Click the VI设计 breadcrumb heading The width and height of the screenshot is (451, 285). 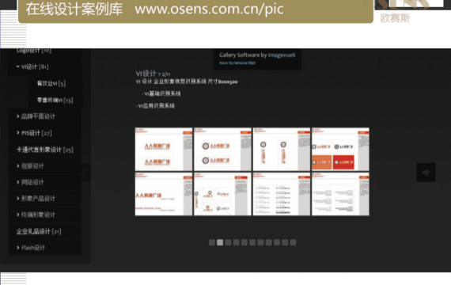pyautogui.click(x=146, y=74)
